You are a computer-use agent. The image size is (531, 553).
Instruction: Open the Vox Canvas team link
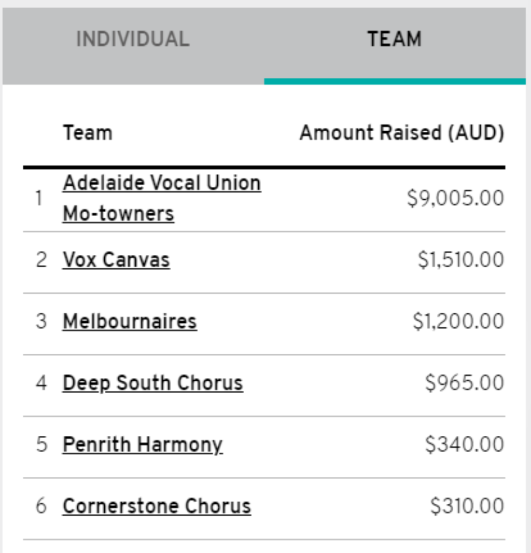click(116, 260)
